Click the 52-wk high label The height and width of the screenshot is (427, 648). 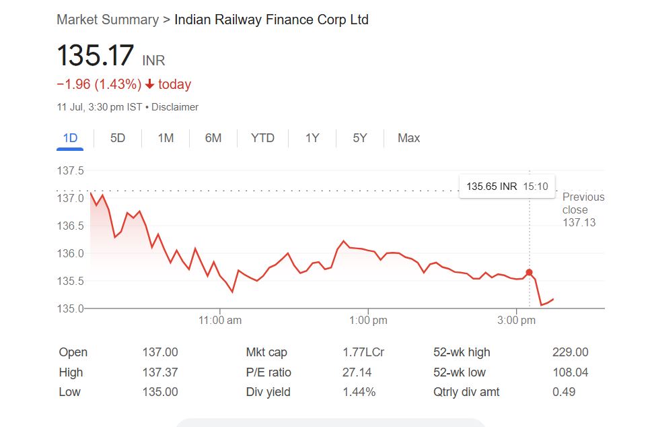click(462, 352)
